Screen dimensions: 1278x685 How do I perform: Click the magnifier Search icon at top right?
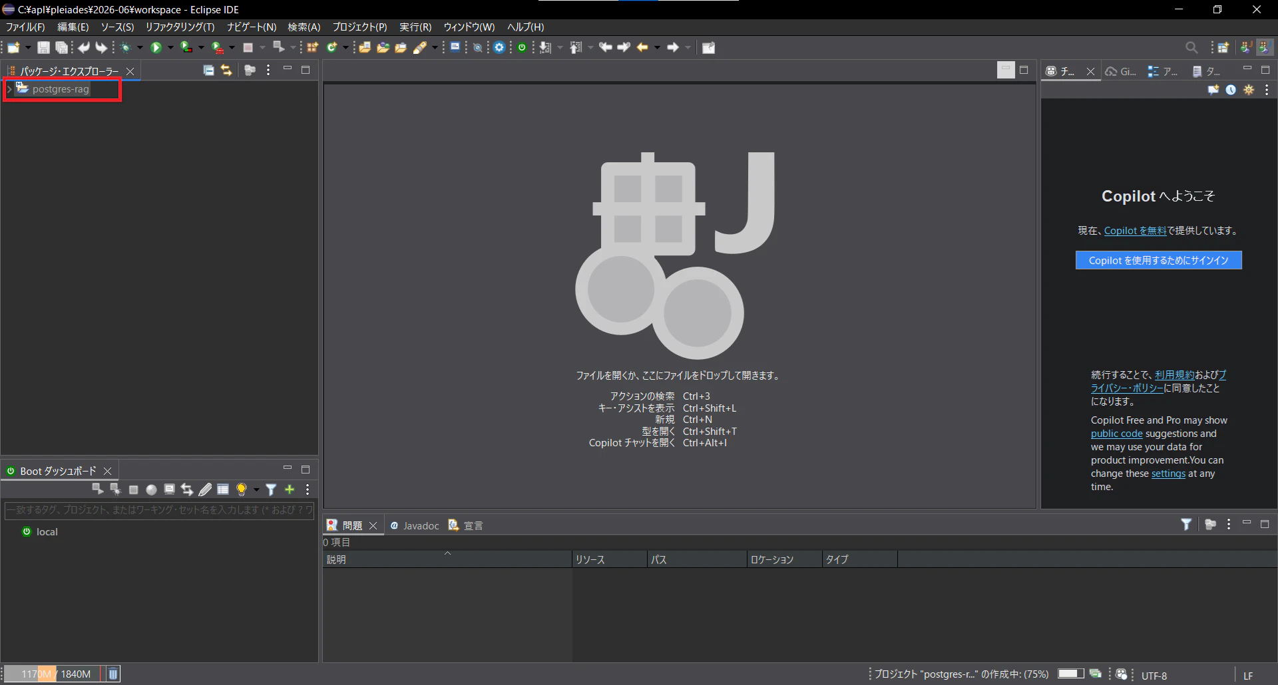[1191, 47]
